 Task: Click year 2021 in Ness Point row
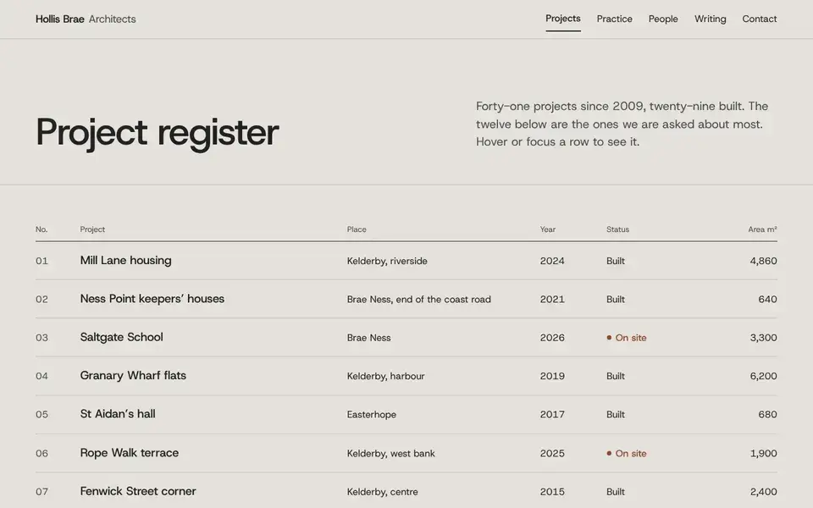[x=552, y=299]
